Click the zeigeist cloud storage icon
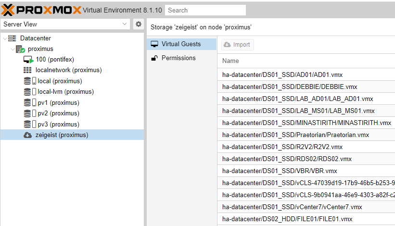This screenshot has height=226, width=395. 28,135
